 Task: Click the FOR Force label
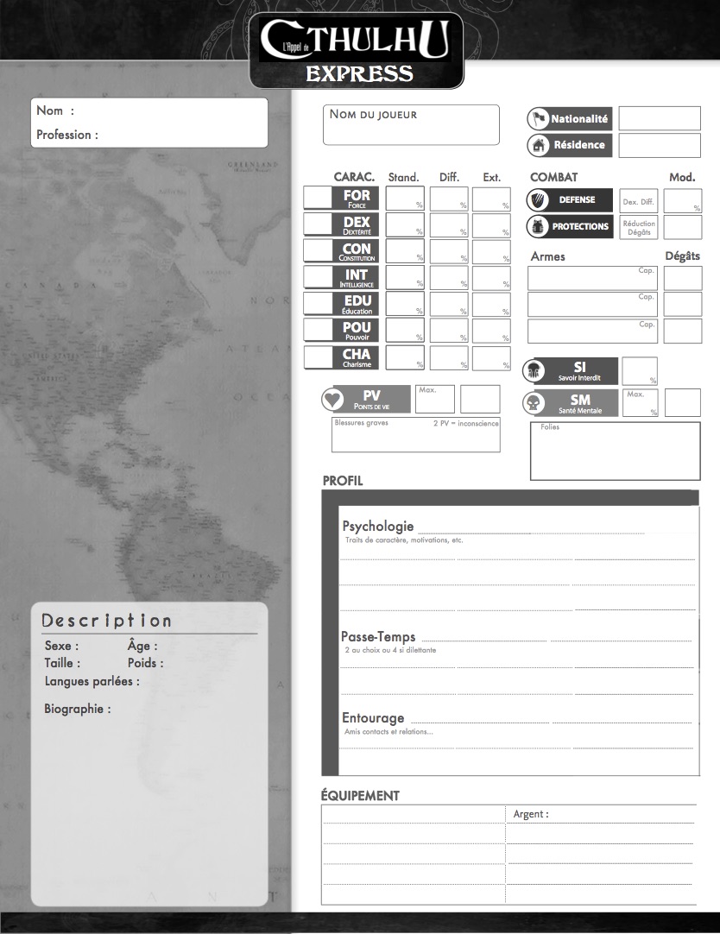[357, 198]
